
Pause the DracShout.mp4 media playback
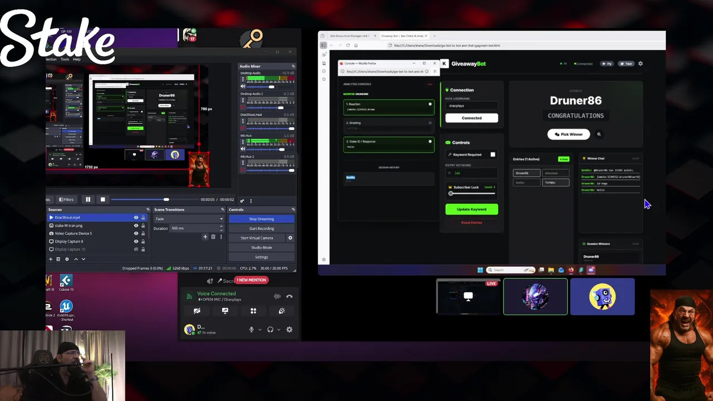coord(88,199)
